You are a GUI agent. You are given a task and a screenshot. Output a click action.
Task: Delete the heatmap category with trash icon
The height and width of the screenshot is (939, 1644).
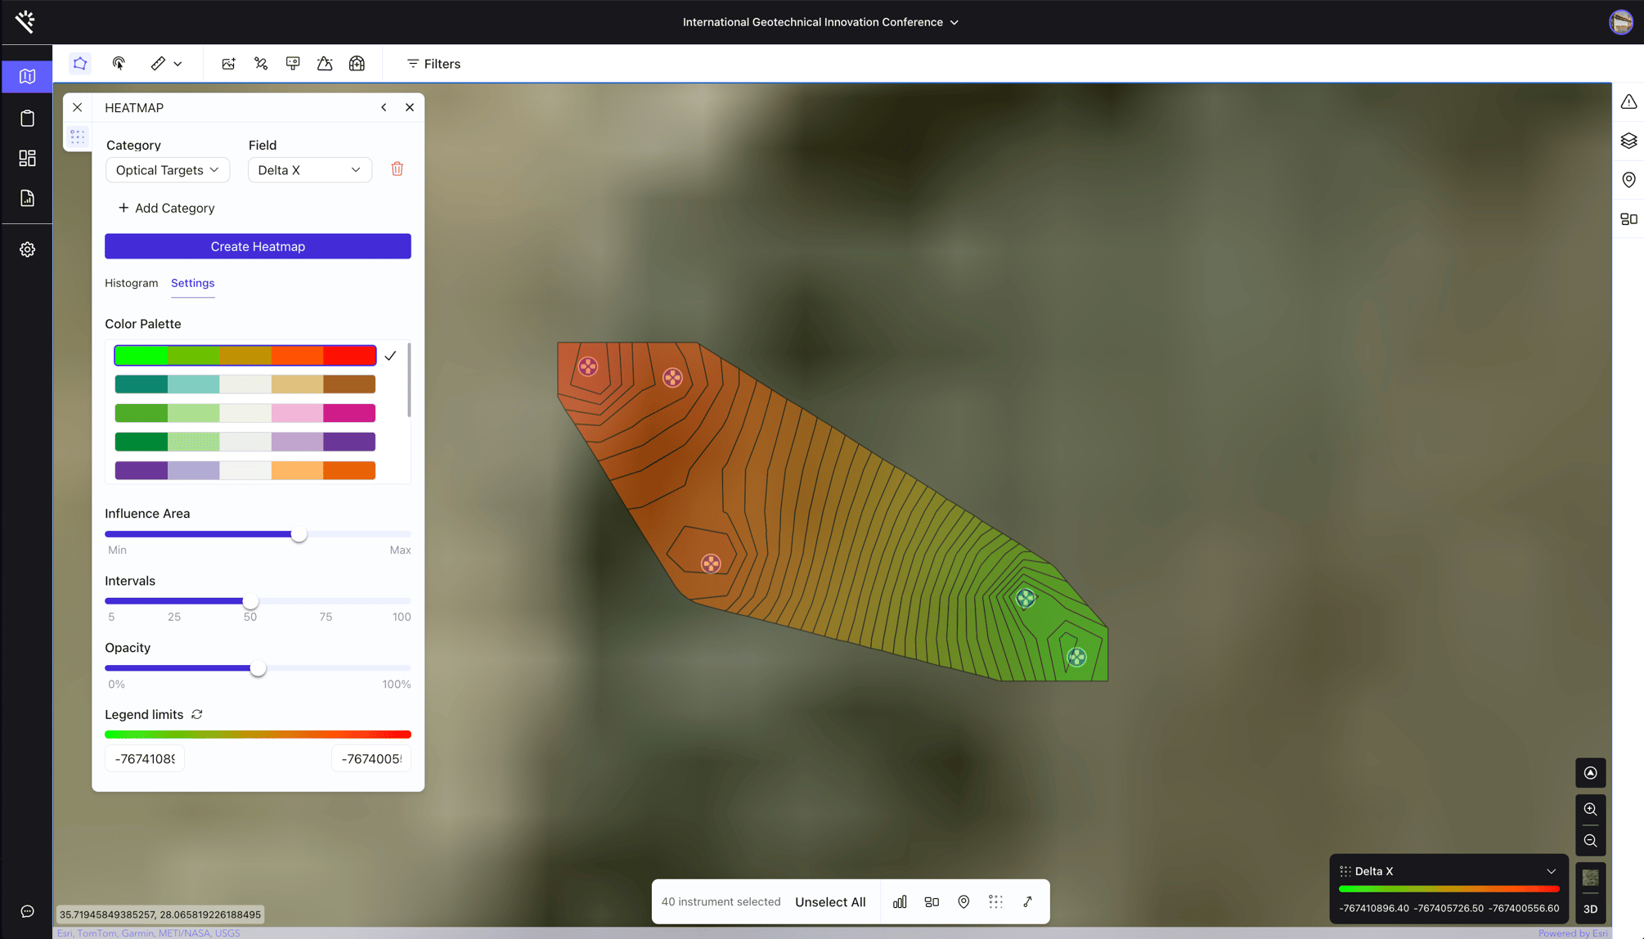[x=397, y=169]
